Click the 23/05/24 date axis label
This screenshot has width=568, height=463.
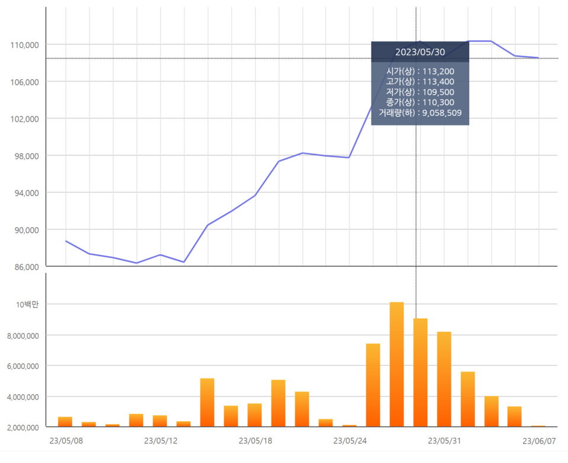click(350, 441)
